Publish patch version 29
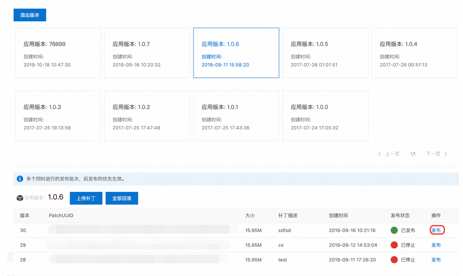This screenshot has height=276, width=463. coord(436,245)
